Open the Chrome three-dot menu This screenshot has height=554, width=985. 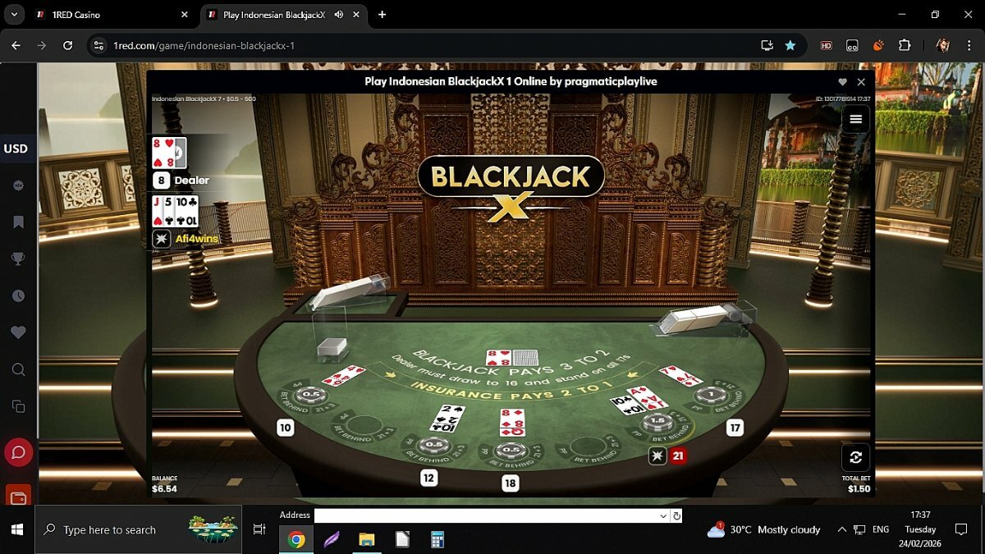pyautogui.click(x=969, y=45)
